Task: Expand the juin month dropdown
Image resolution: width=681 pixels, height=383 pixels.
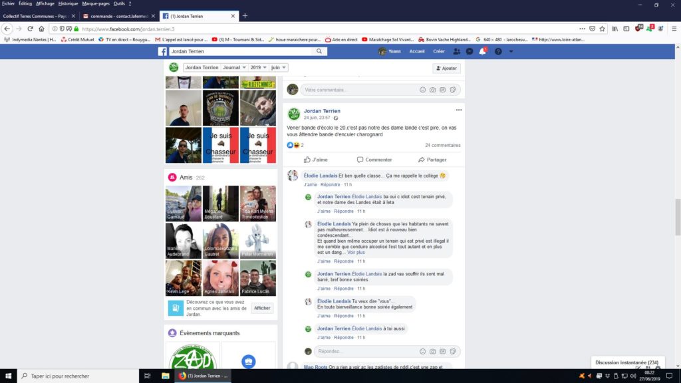Action: (x=278, y=68)
